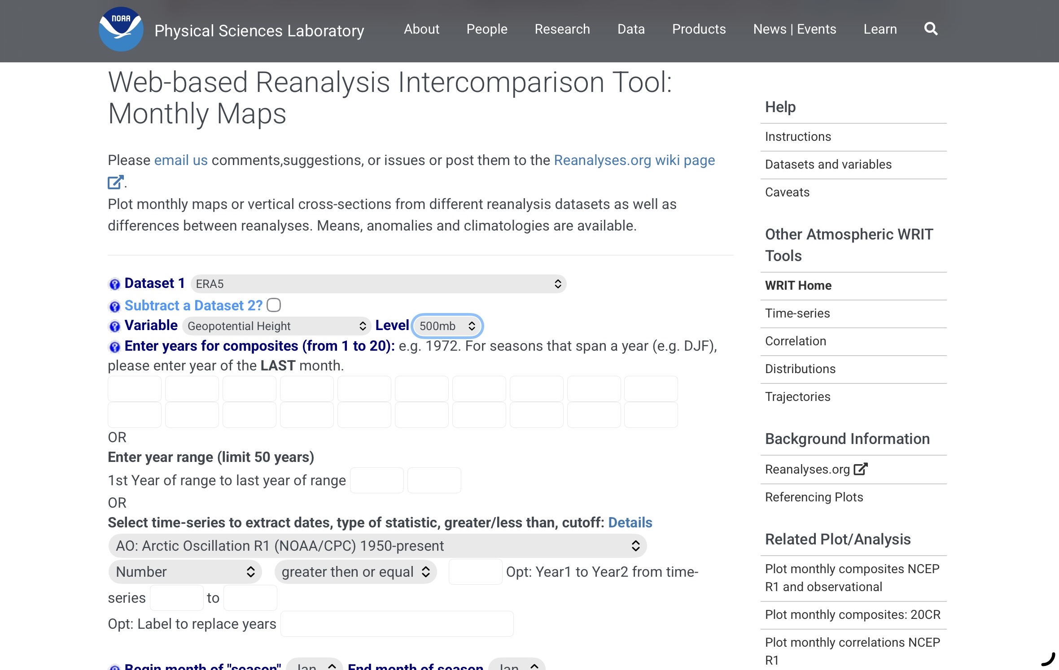Open the Number statistic type dropdown

[x=185, y=572]
